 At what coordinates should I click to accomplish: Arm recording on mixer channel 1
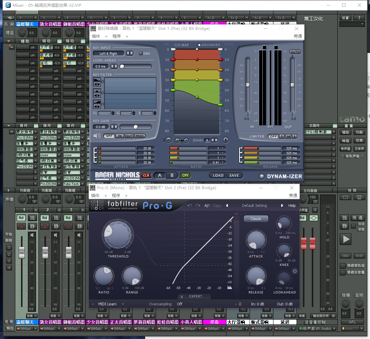coord(21,226)
